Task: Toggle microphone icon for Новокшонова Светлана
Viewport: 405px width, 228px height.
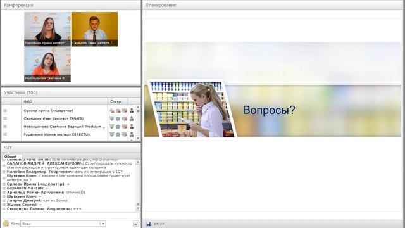Action: tap(112, 127)
